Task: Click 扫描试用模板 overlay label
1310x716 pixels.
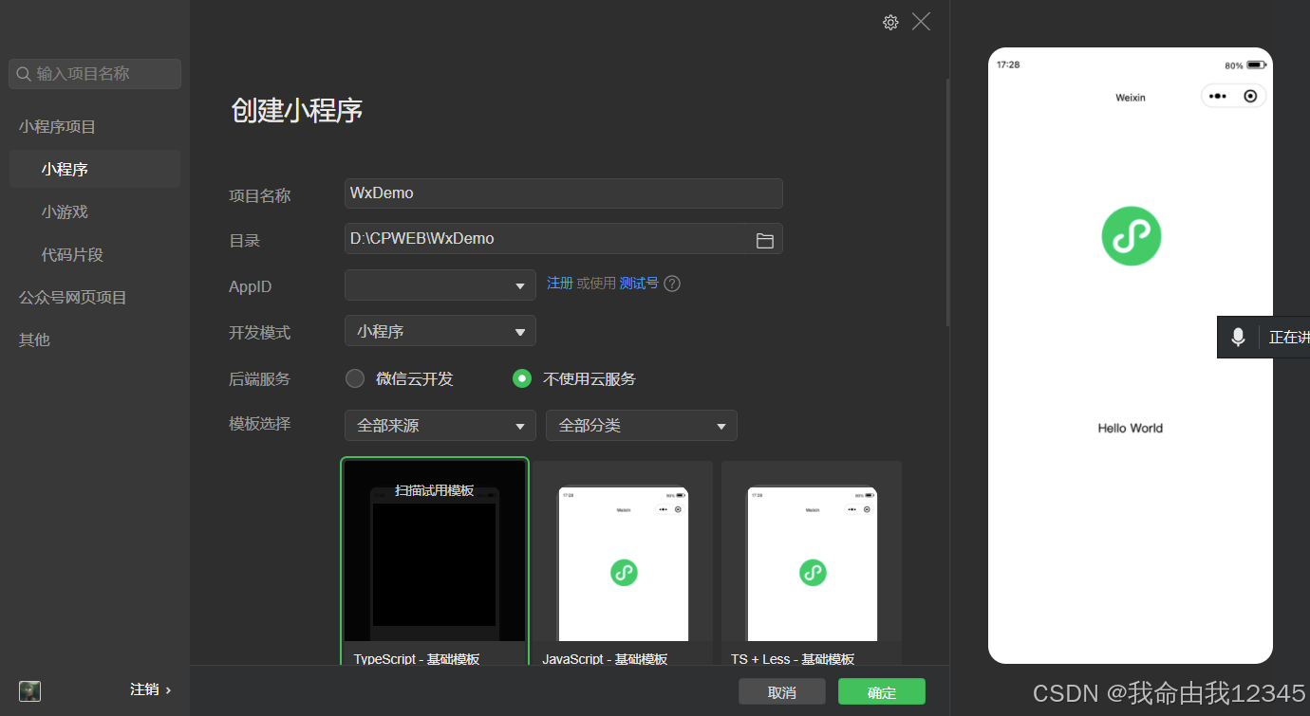Action: 435,490
